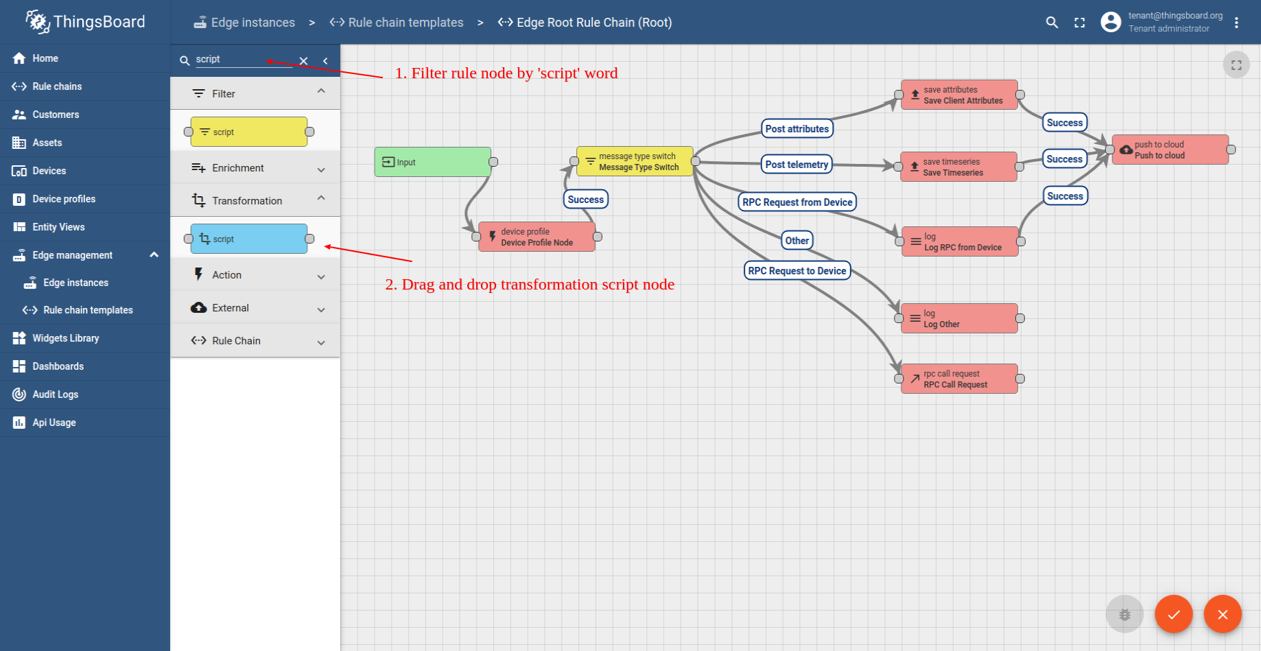Viewport: 1261px width, 651px height.
Task: Expand canvas using top-right fullscreen button
Action: (x=1236, y=65)
